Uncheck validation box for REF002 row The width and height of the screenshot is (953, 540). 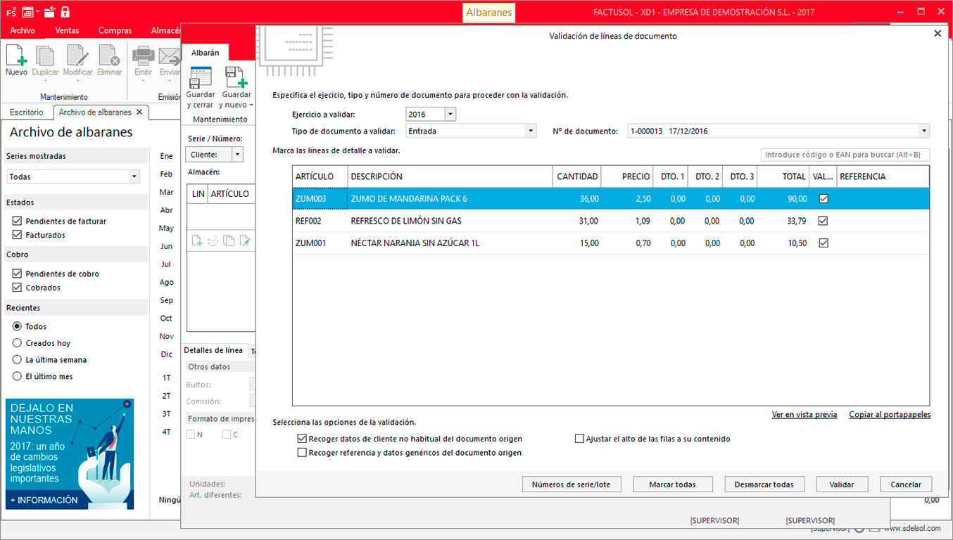pyautogui.click(x=823, y=221)
